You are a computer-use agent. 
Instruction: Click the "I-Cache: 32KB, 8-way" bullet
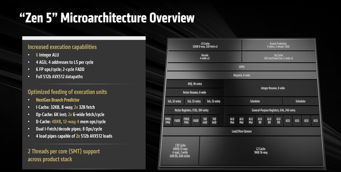pyautogui.click(x=65, y=107)
